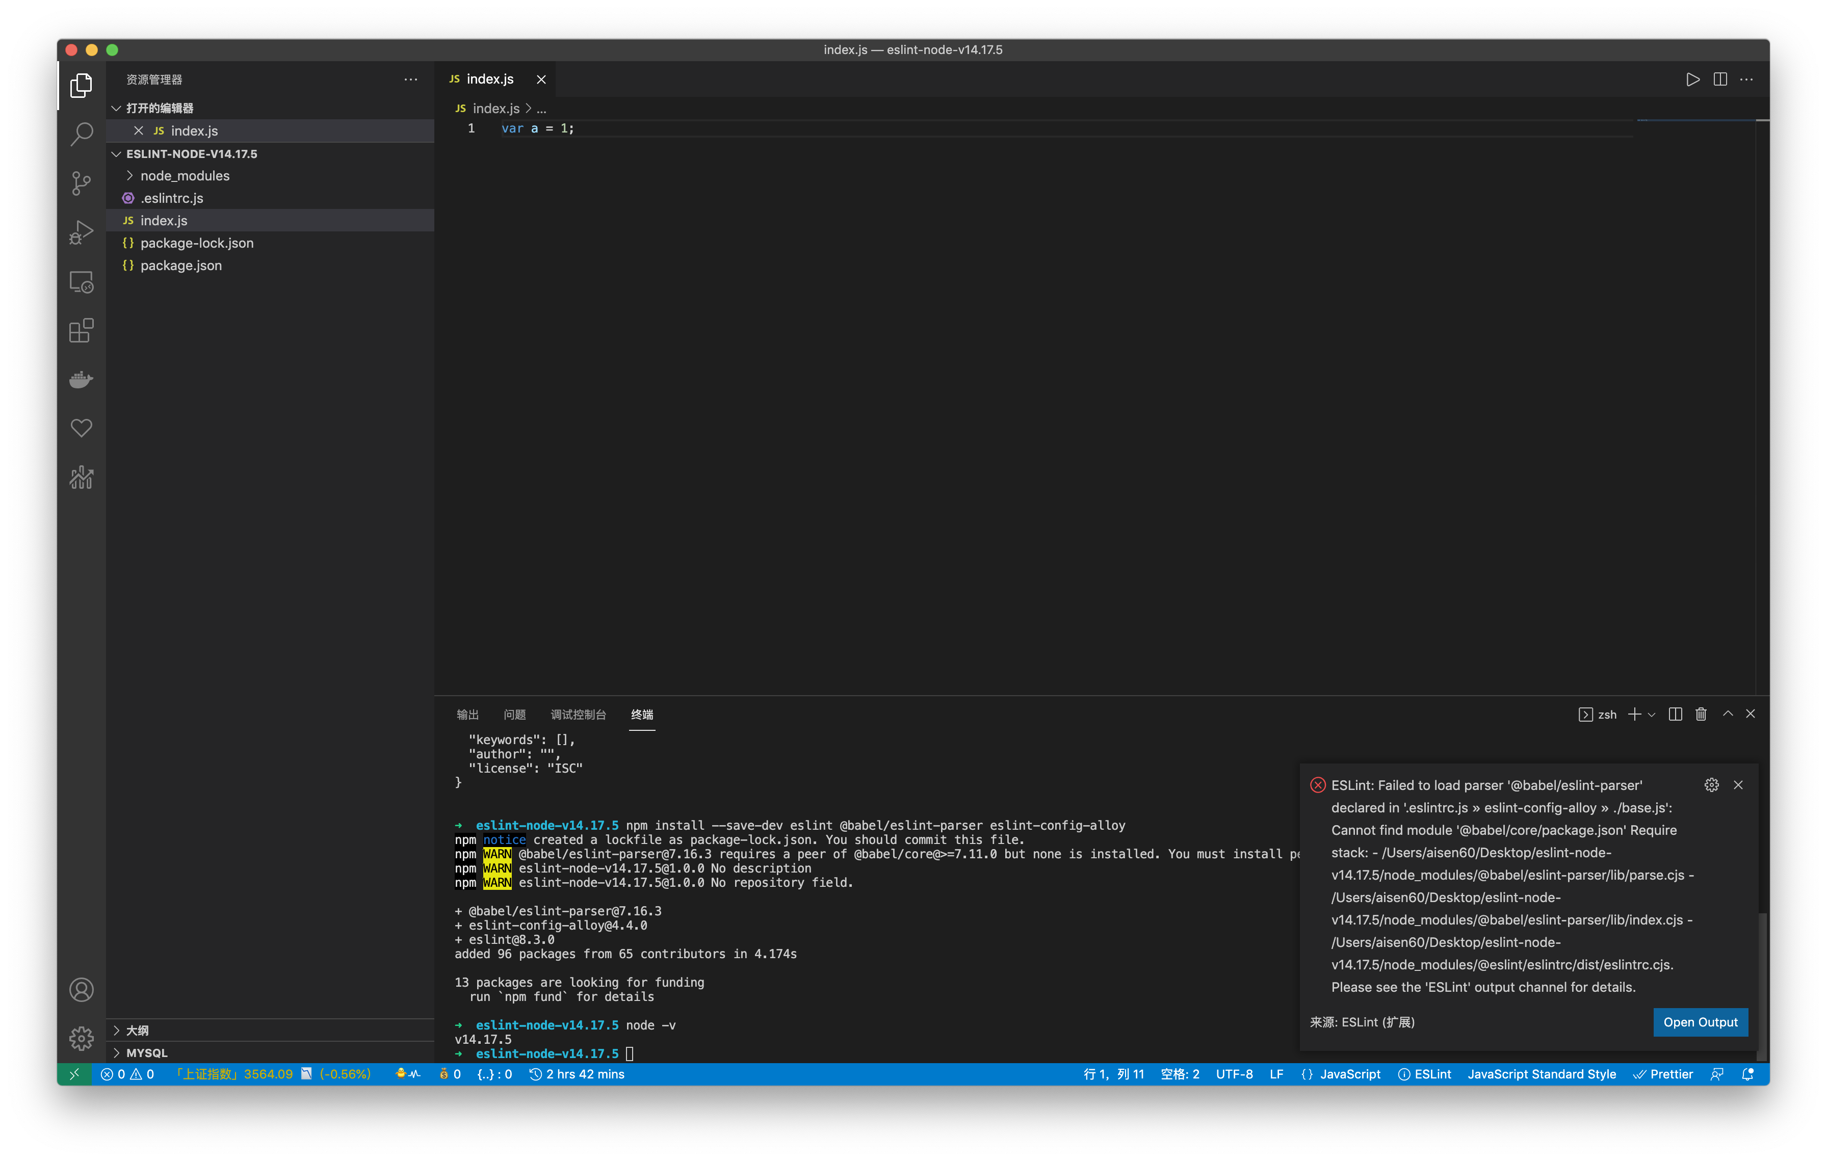Open package.json in the explorer
Viewport: 1827px width, 1161px height.
[180, 266]
